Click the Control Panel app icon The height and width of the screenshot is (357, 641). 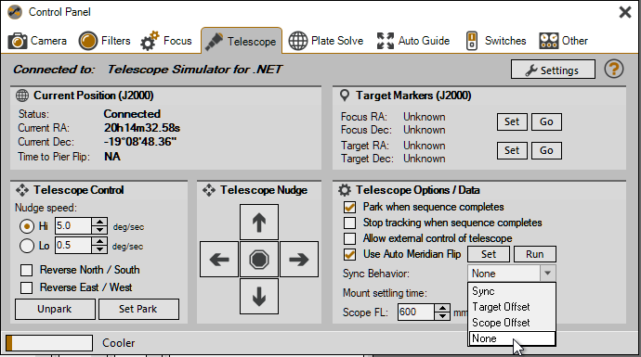15,12
